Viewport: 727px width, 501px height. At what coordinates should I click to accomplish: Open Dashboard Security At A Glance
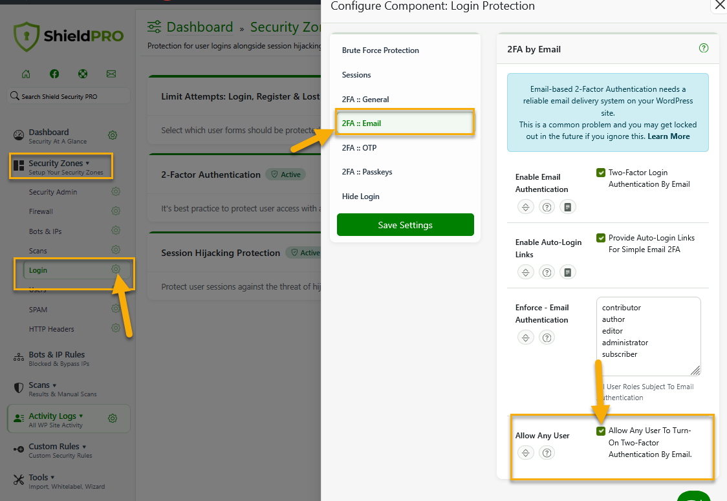click(58, 136)
